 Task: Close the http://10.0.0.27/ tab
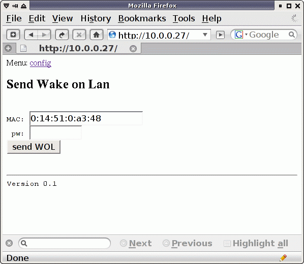click(x=133, y=49)
